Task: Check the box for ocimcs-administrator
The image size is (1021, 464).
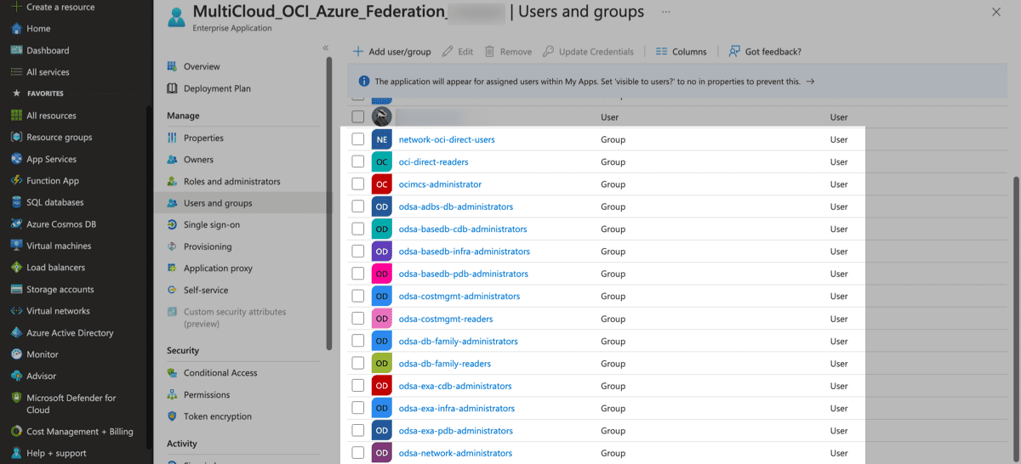Action: click(x=358, y=184)
